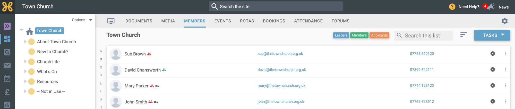Click the sidebar expand double-arrow icon
Screen dimensions: 515x109
(x=7, y=26)
